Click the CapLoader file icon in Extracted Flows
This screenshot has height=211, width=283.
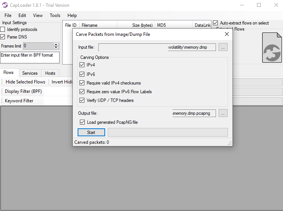pyautogui.click(x=272, y=48)
